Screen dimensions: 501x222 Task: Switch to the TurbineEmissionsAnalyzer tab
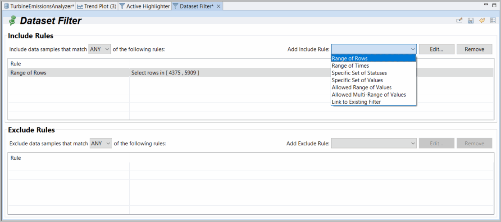coord(38,6)
